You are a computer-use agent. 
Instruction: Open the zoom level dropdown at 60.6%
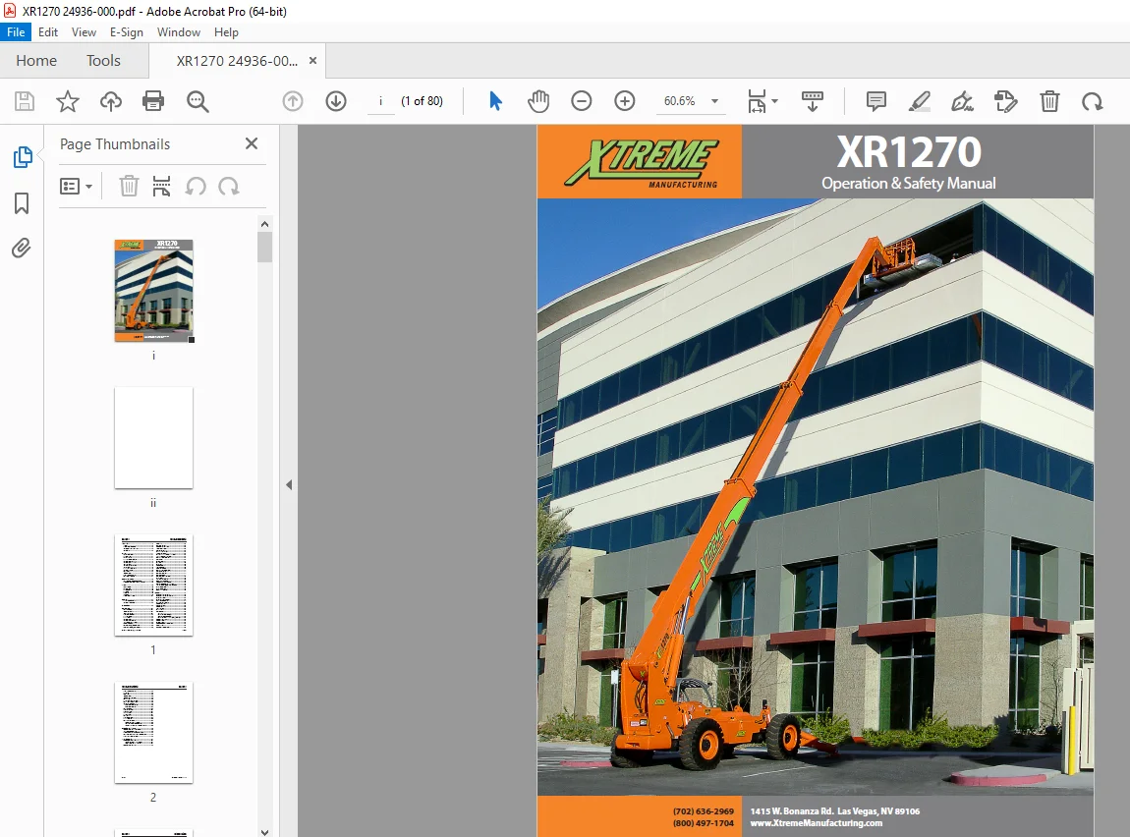(x=715, y=101)
